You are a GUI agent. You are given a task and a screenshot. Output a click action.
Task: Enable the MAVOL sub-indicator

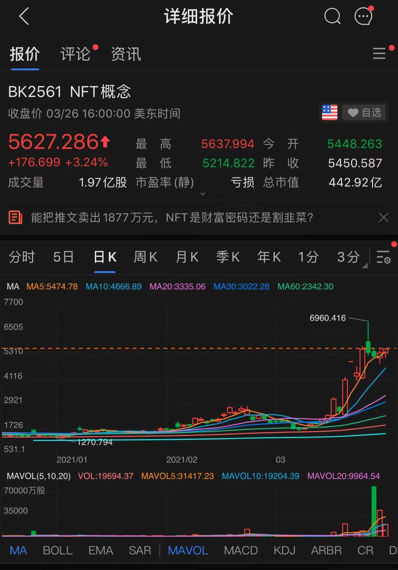[188, 550]
